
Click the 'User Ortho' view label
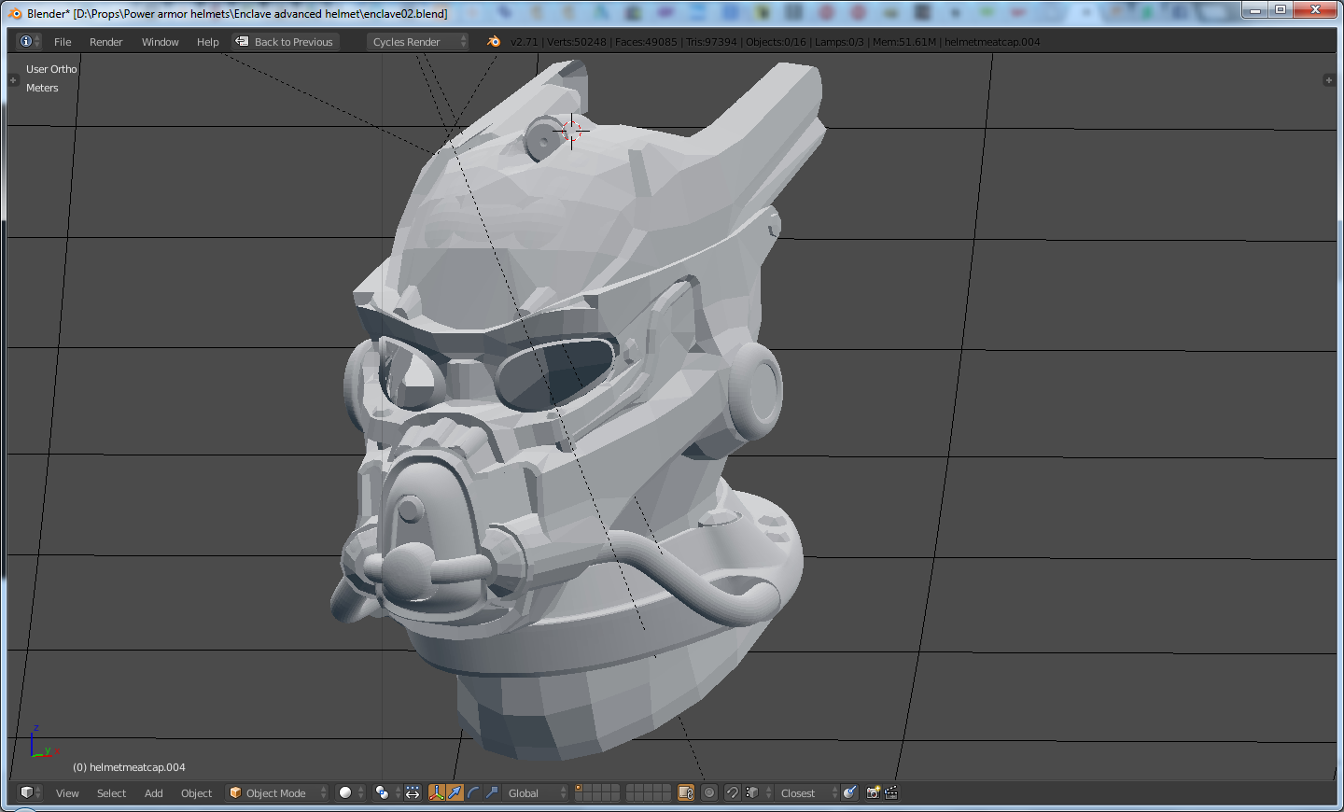pyautogui.click(x=51, y=69)
